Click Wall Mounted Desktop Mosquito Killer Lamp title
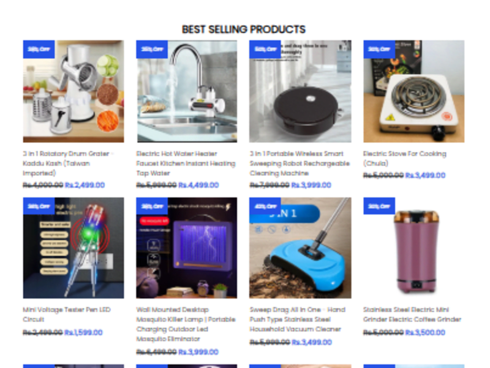Viewport: 490px width, 368px height. [186, 324]
